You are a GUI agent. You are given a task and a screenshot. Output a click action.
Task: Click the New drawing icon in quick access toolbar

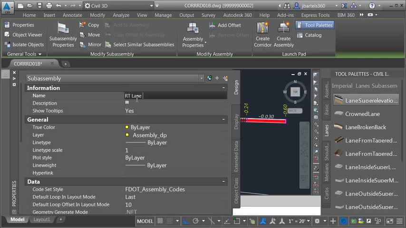(x=21, y=6)
